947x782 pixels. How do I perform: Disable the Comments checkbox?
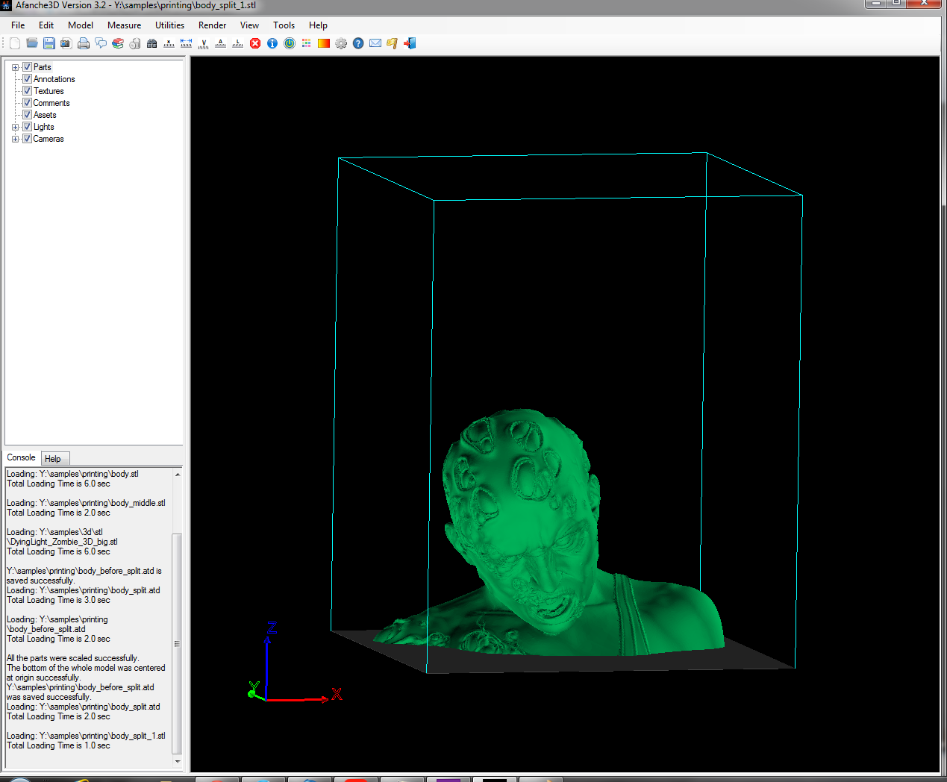[27, 103]
